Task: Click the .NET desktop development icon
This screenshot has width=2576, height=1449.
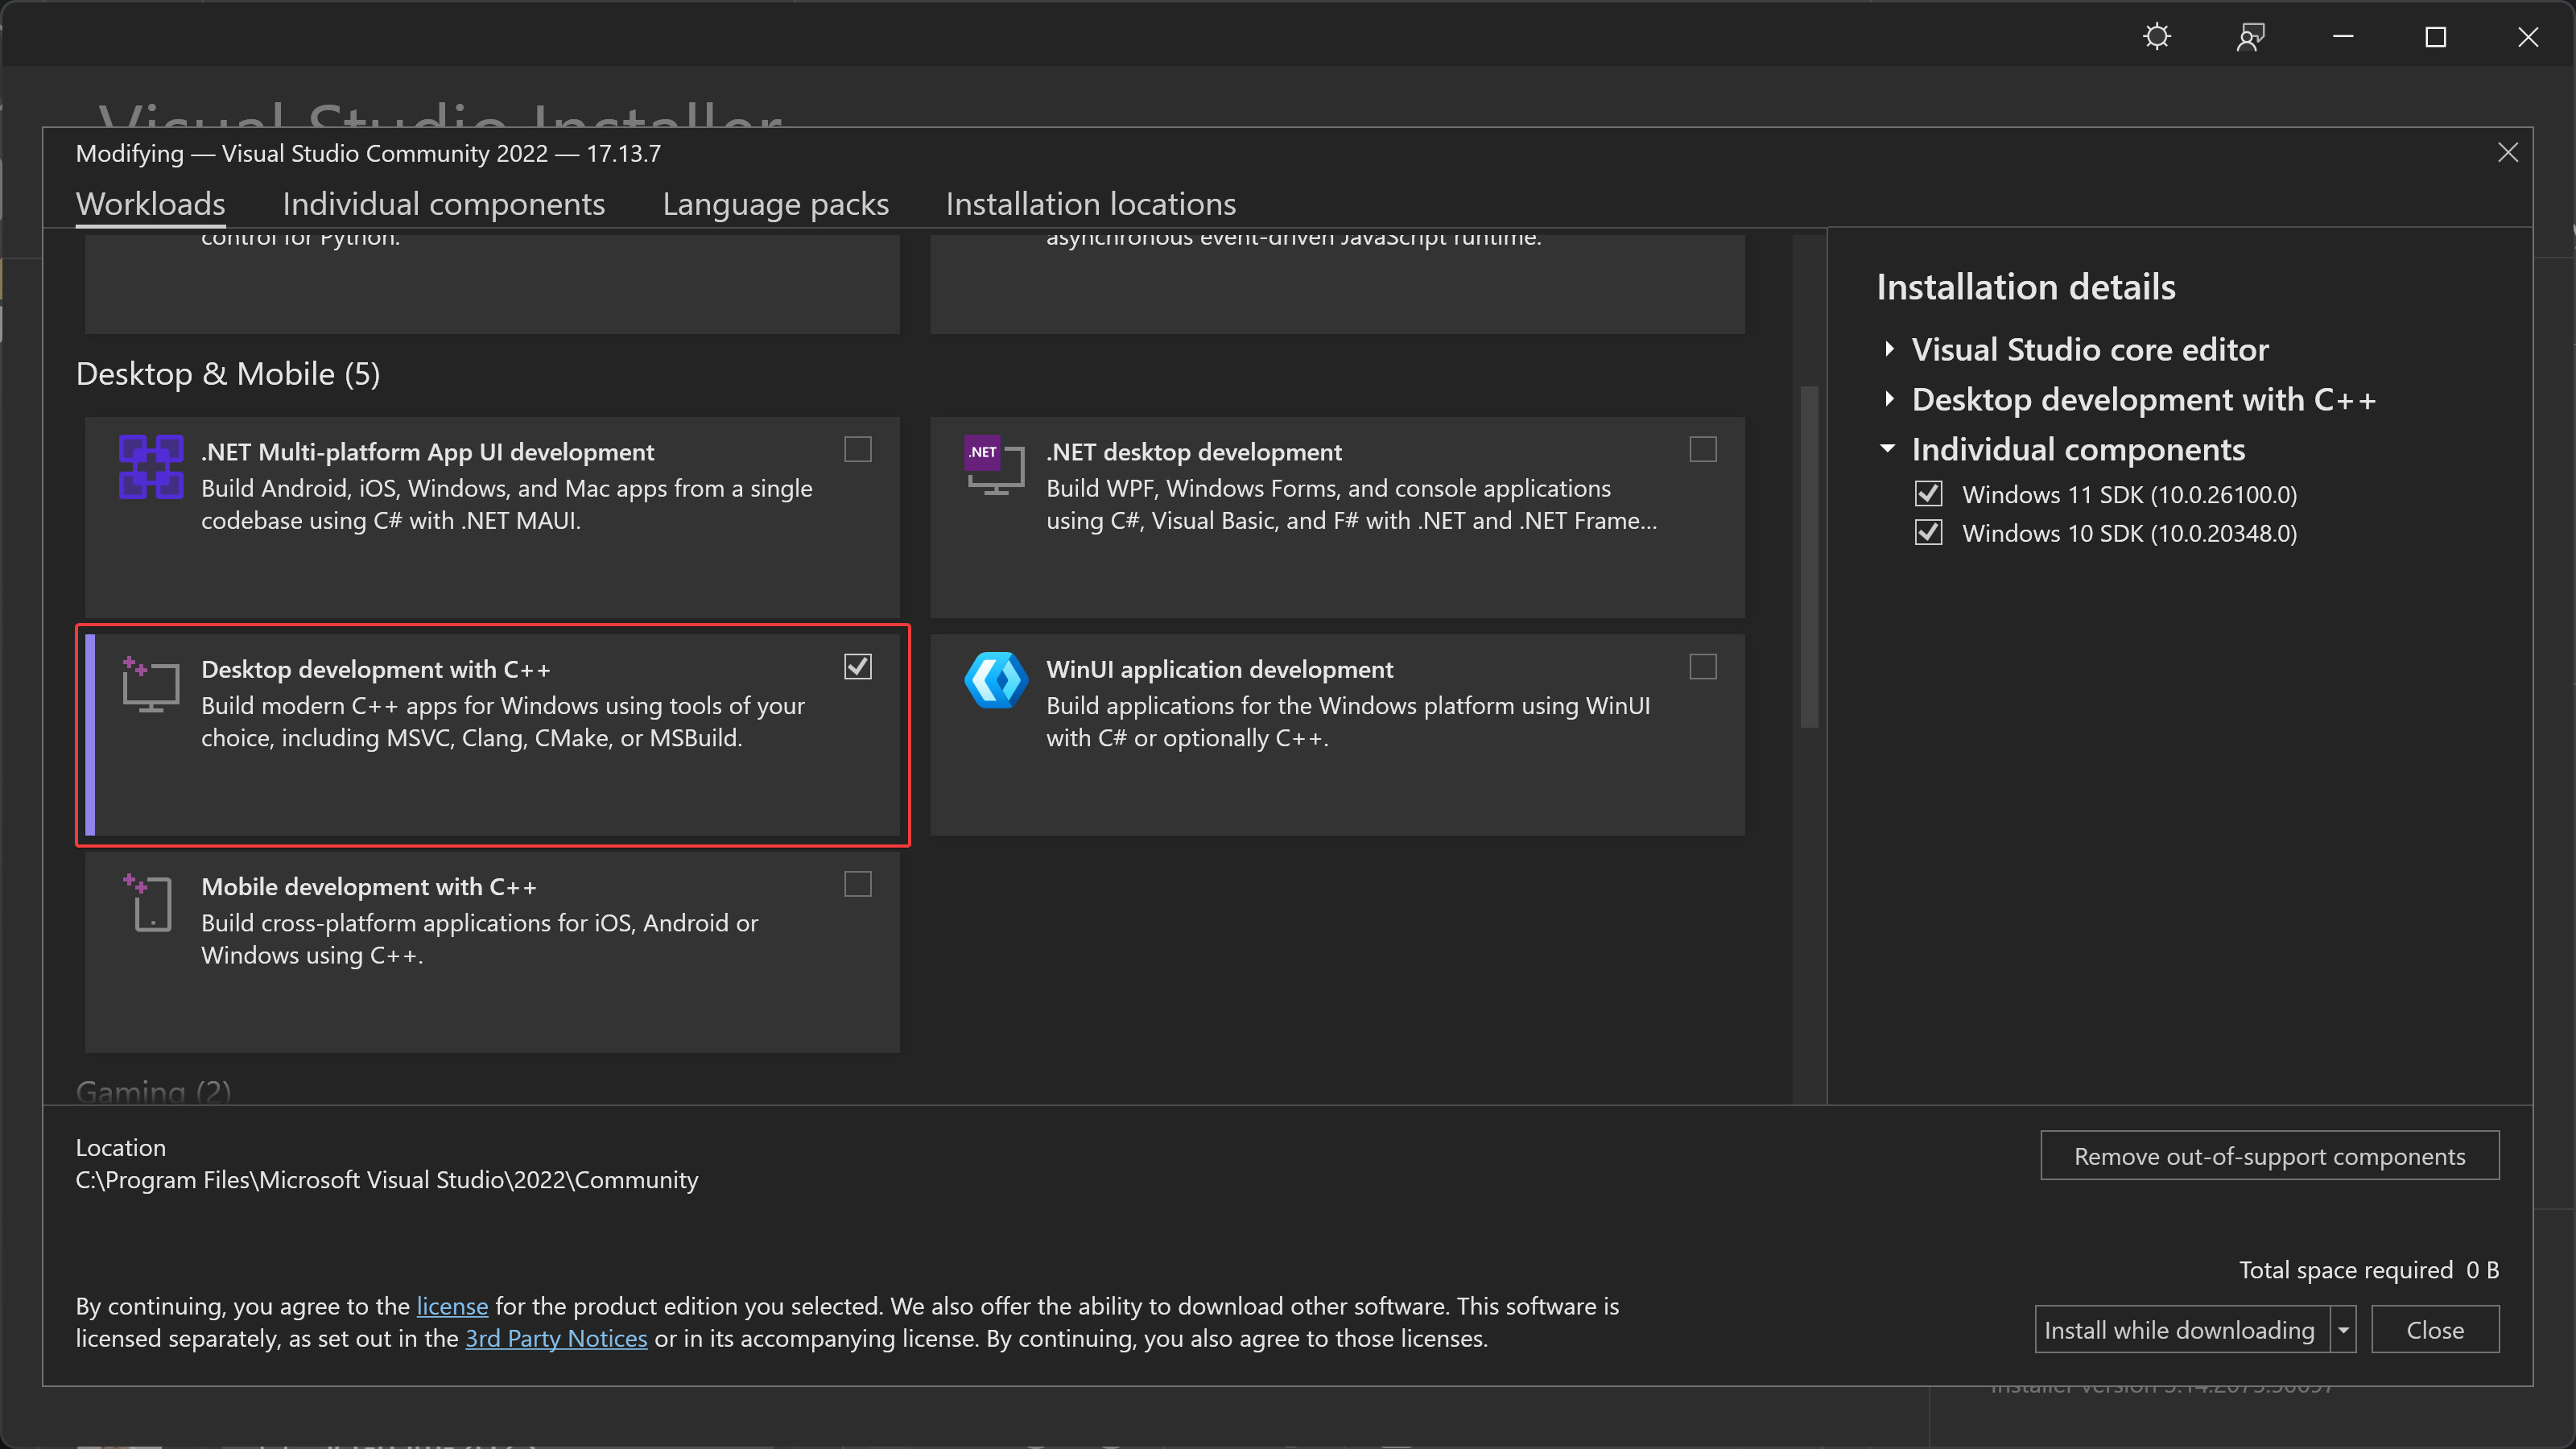Action: click(x=994, y=466)
